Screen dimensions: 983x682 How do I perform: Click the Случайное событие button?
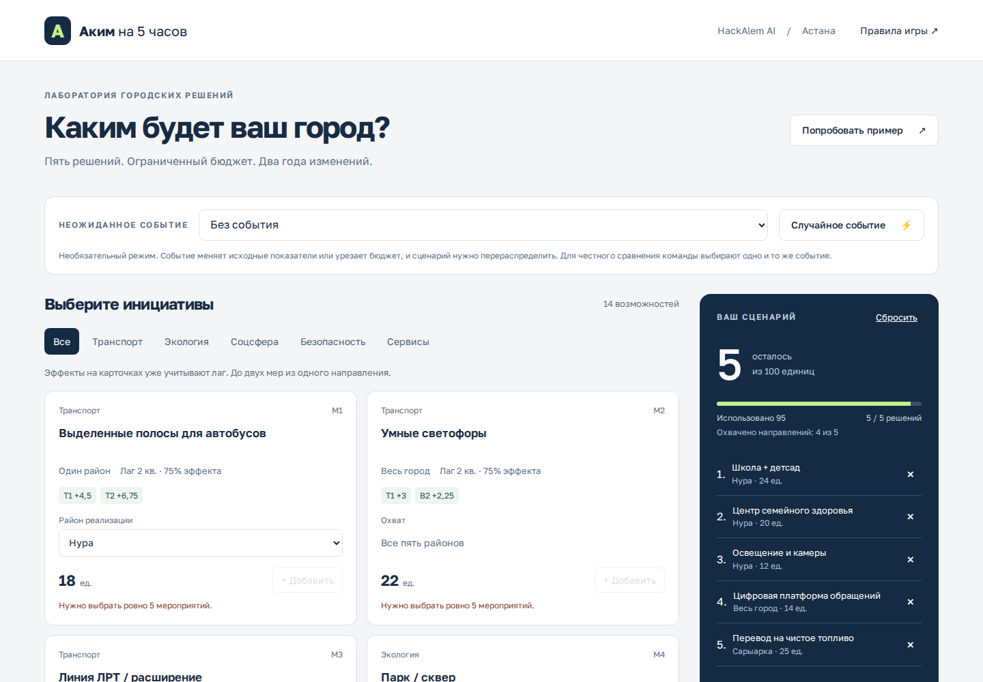(851, 225)
